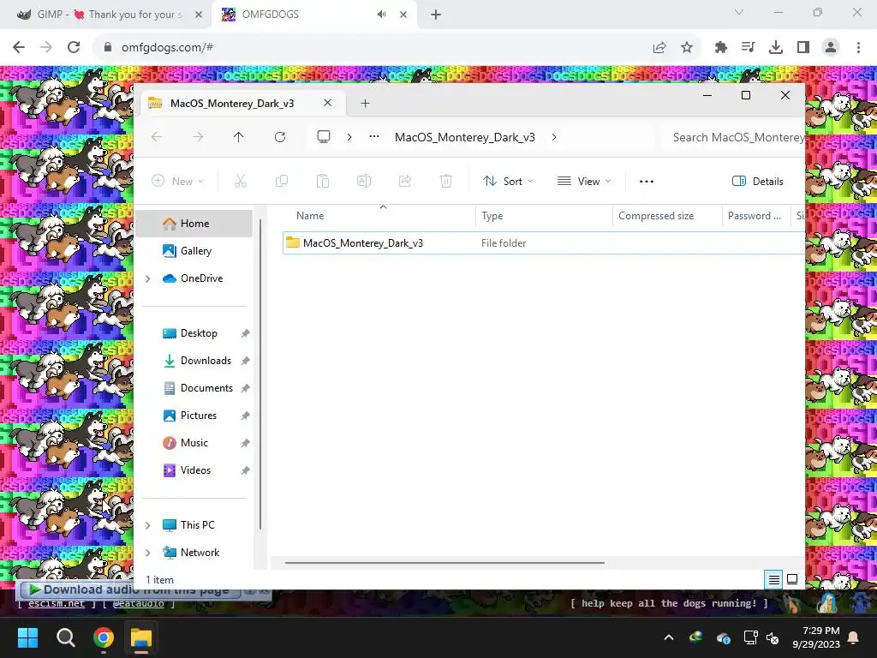Select the MacOS_Monterey_Dark_v3 file folder row

tap(544, 243)
